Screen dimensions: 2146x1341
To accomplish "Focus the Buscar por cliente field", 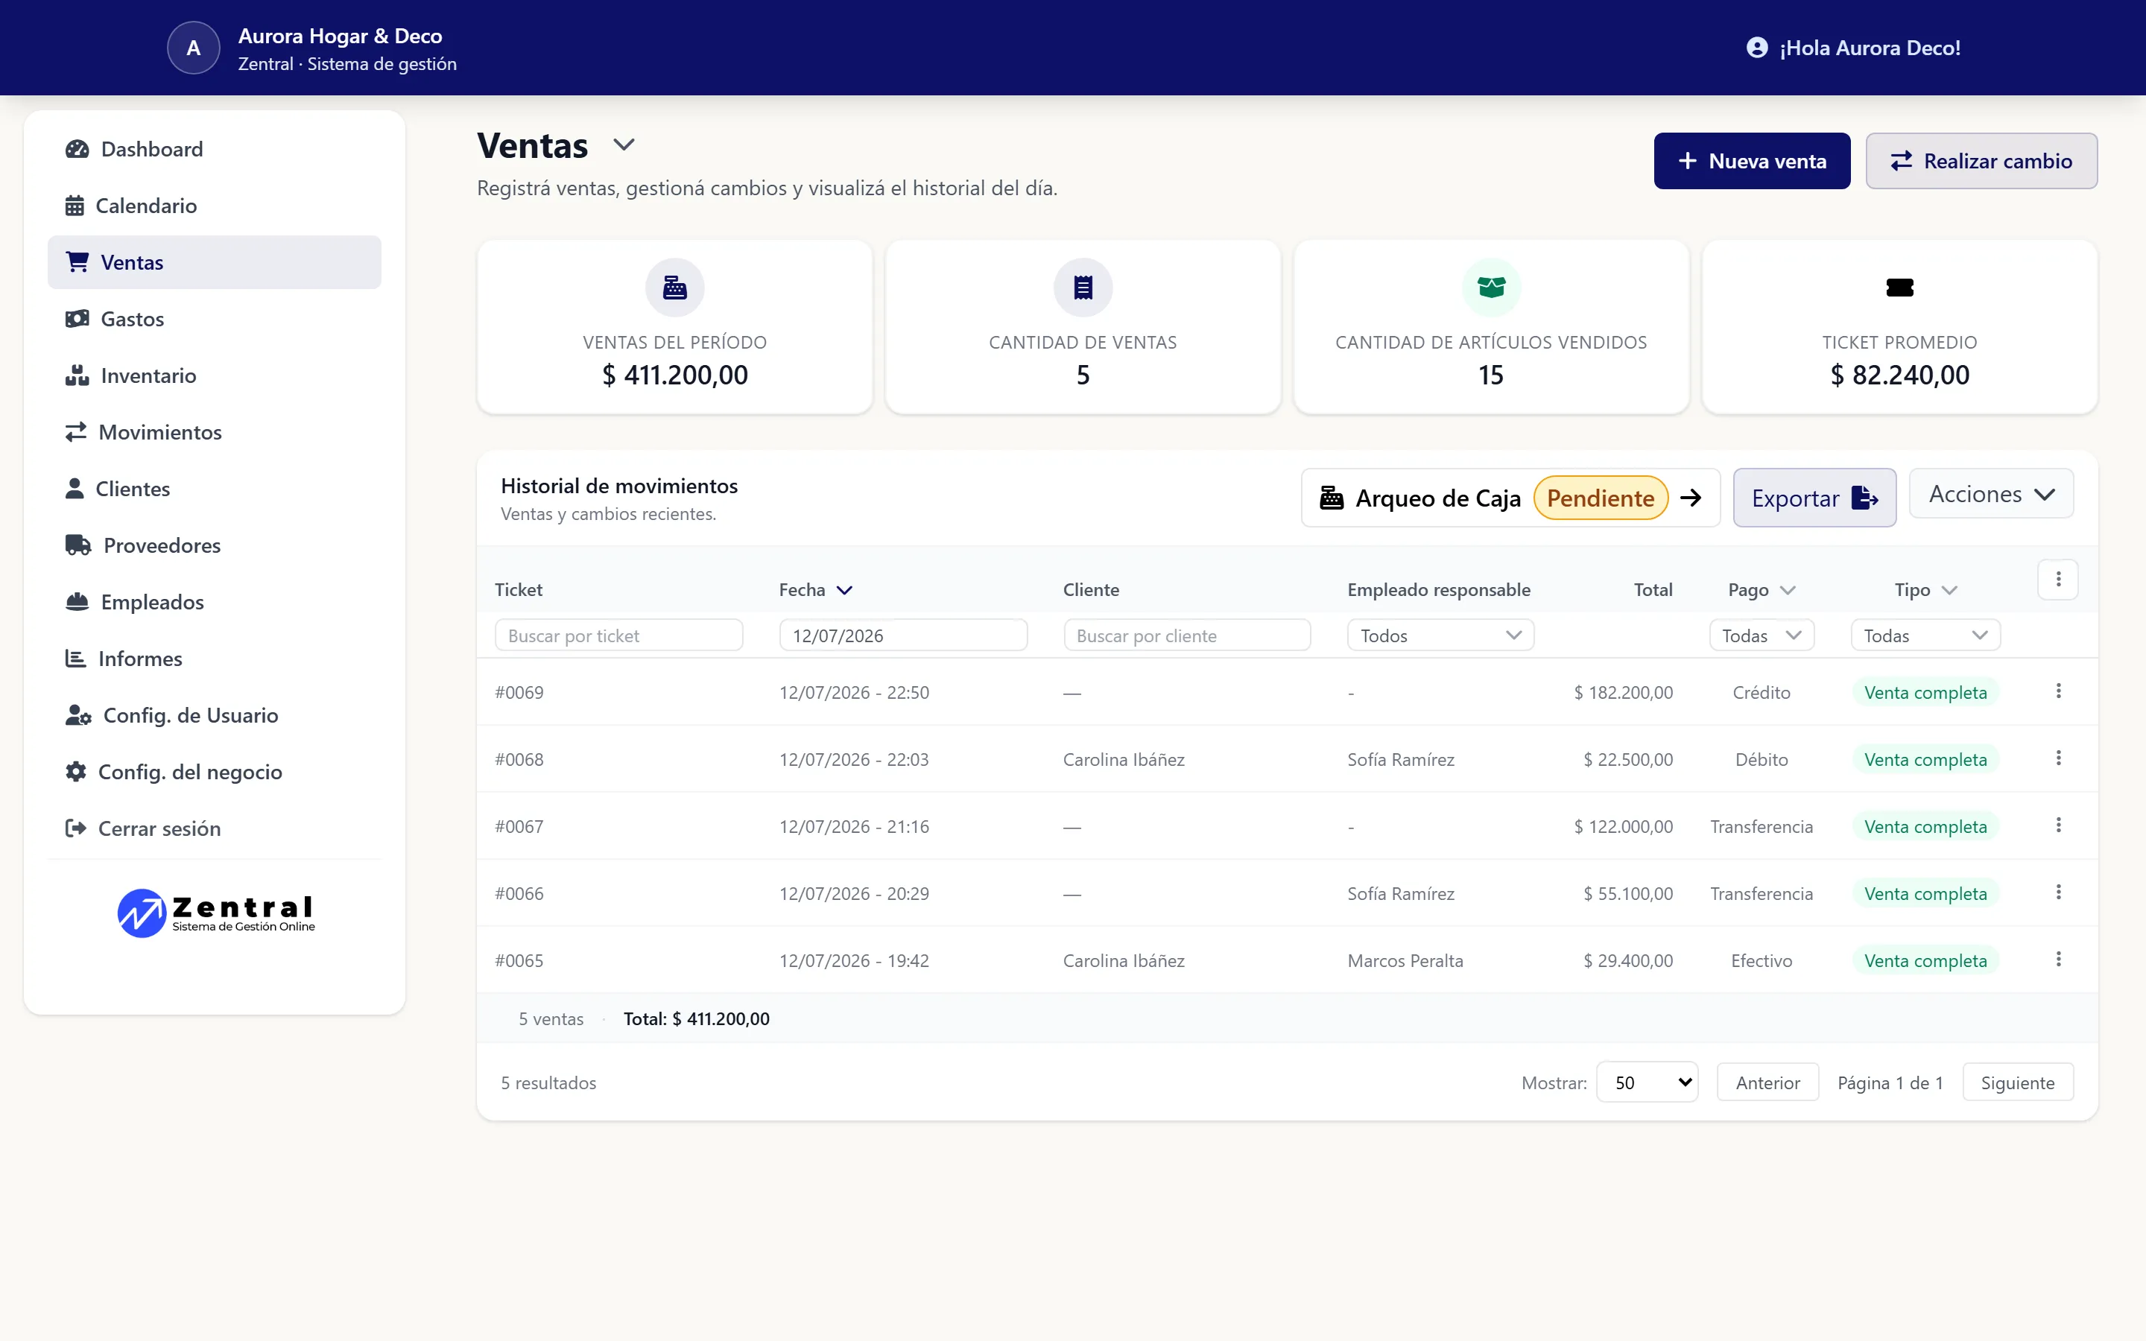I will coord(1186,635).
